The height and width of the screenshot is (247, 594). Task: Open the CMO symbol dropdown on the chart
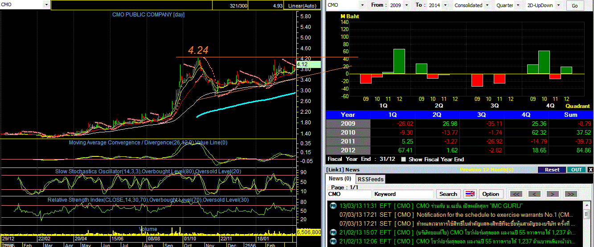pos(46,5)
